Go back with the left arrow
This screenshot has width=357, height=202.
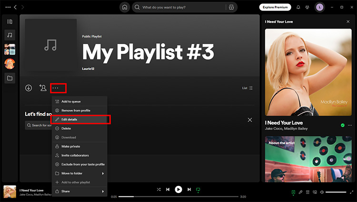[x=15, y=7]
